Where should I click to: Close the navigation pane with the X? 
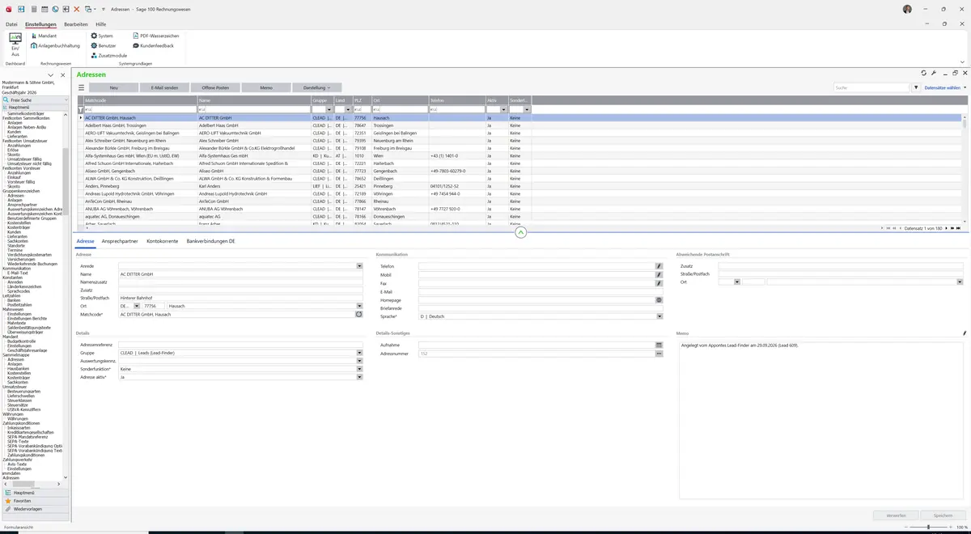pos(63,75)
